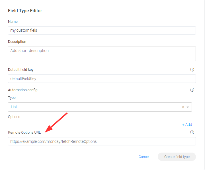Viewport: 205px width, 170px height.
Task: Focus the defaultFieldKey input box
Action: click(x=102, y=79)
